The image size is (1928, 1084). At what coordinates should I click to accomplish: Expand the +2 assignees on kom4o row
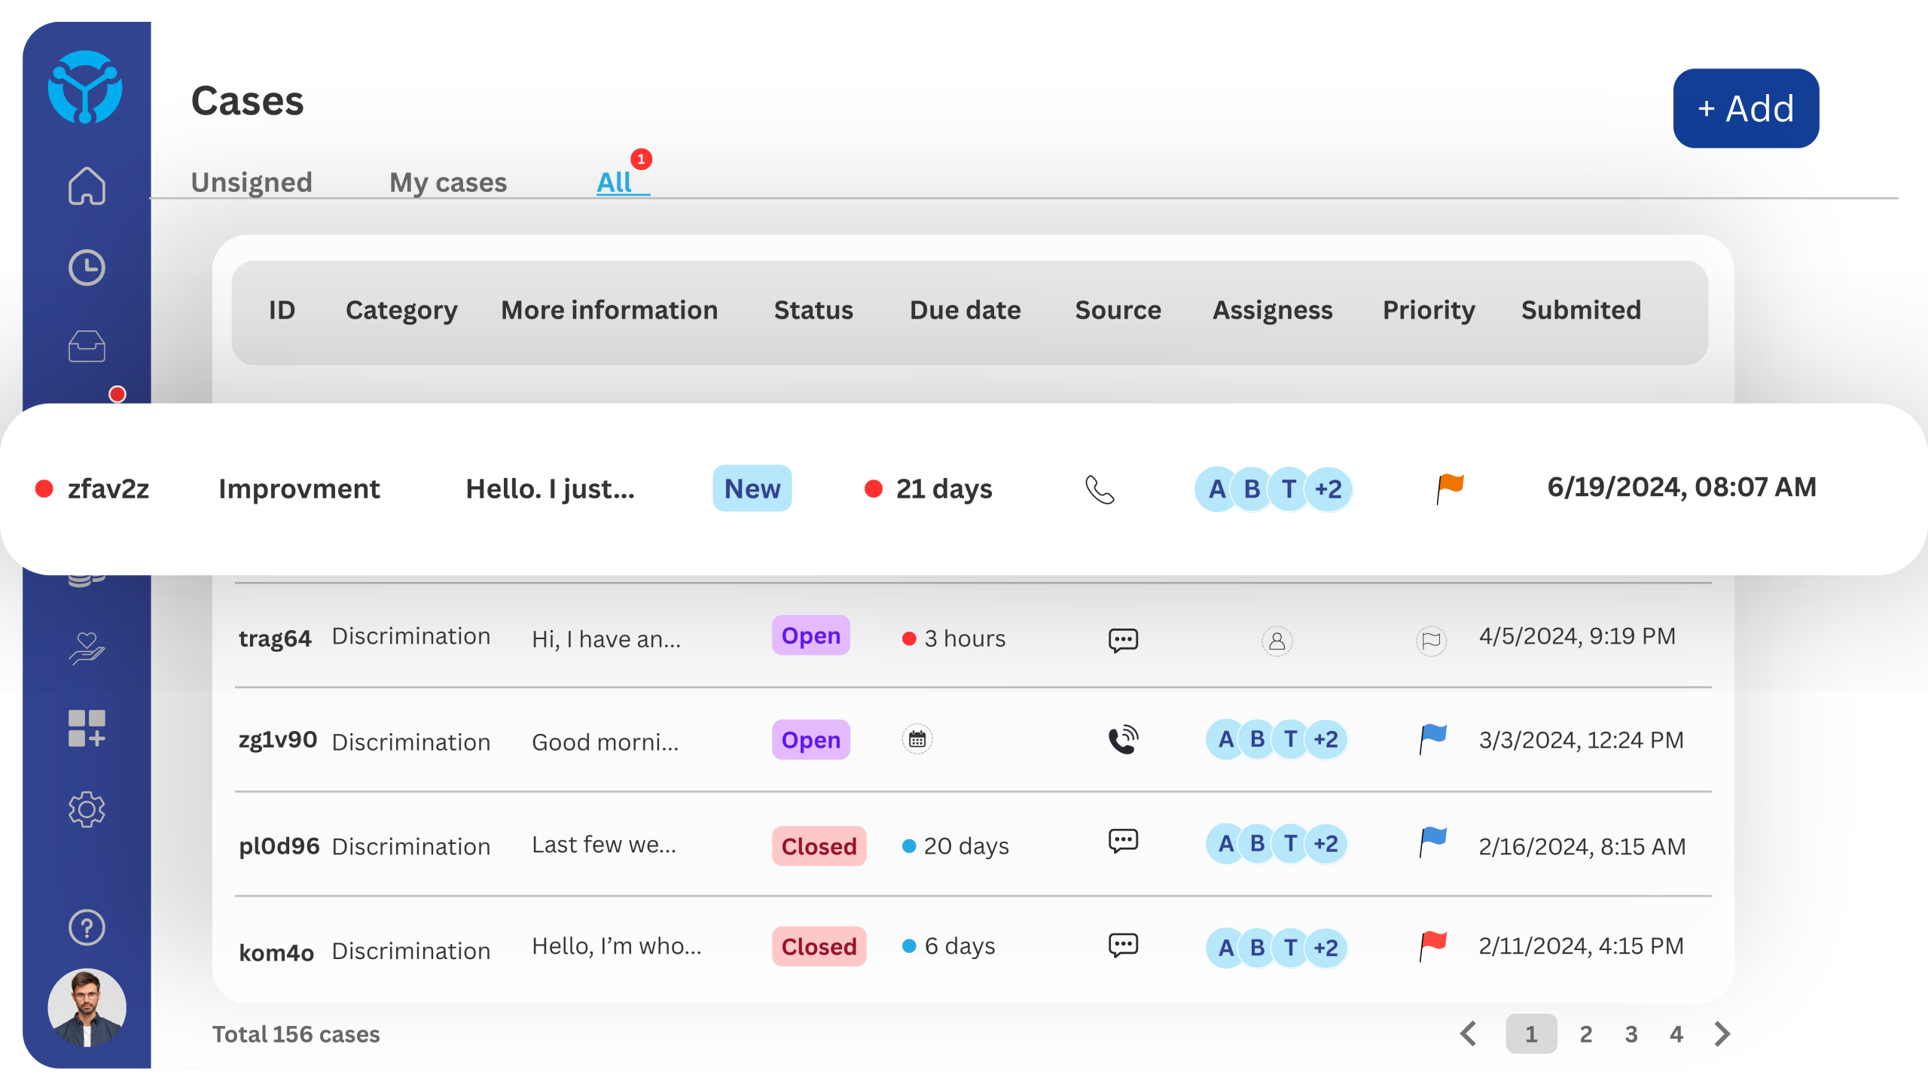(1325, 948)
